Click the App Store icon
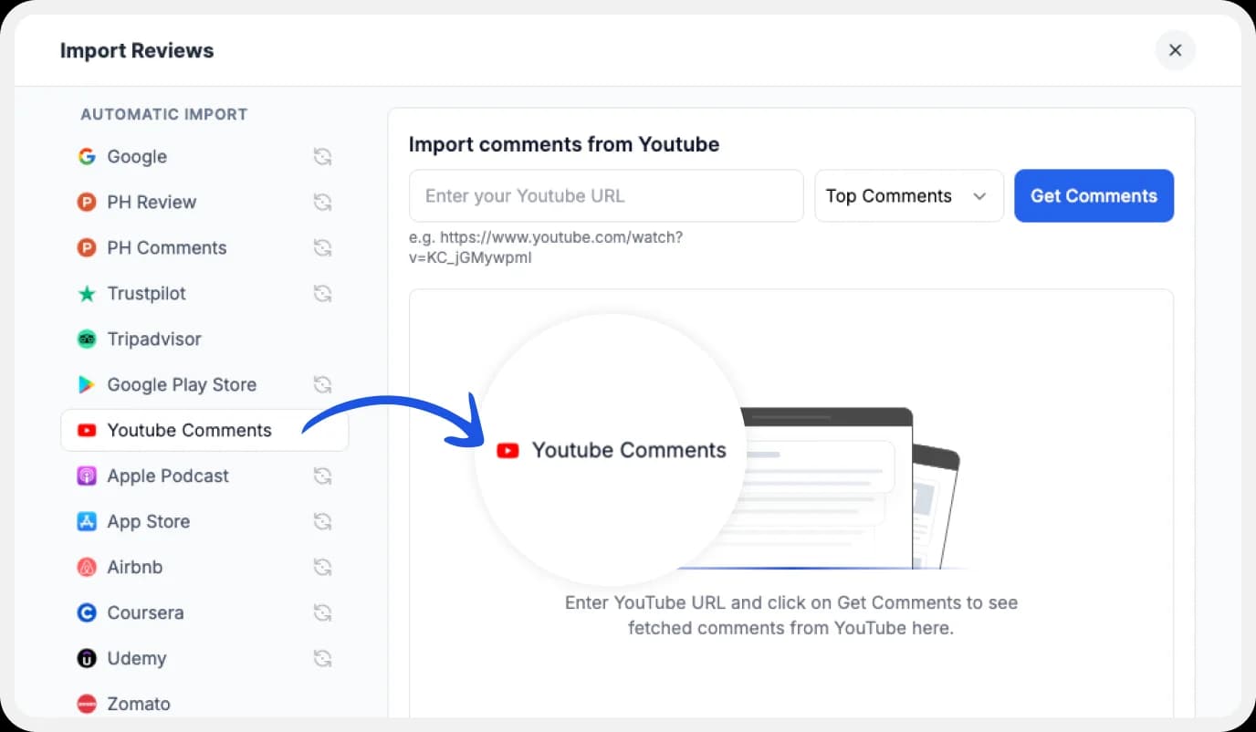Viewport: 1256px width, 732px height. [87, 521]
